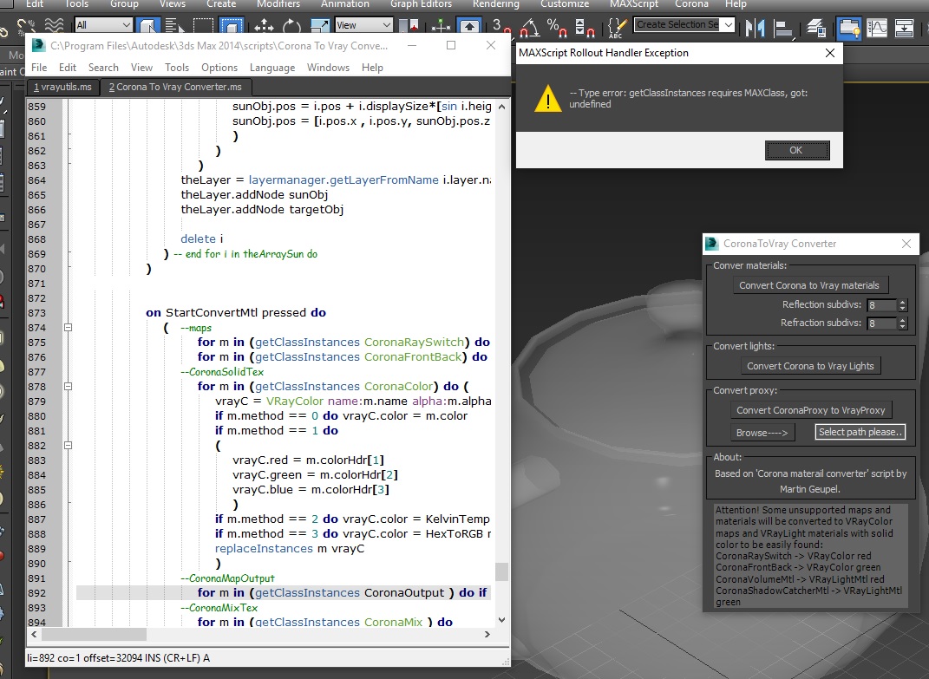Open the File menu in script editor
Viewport: 929px width, 679px height.
(x=39, y=68)
